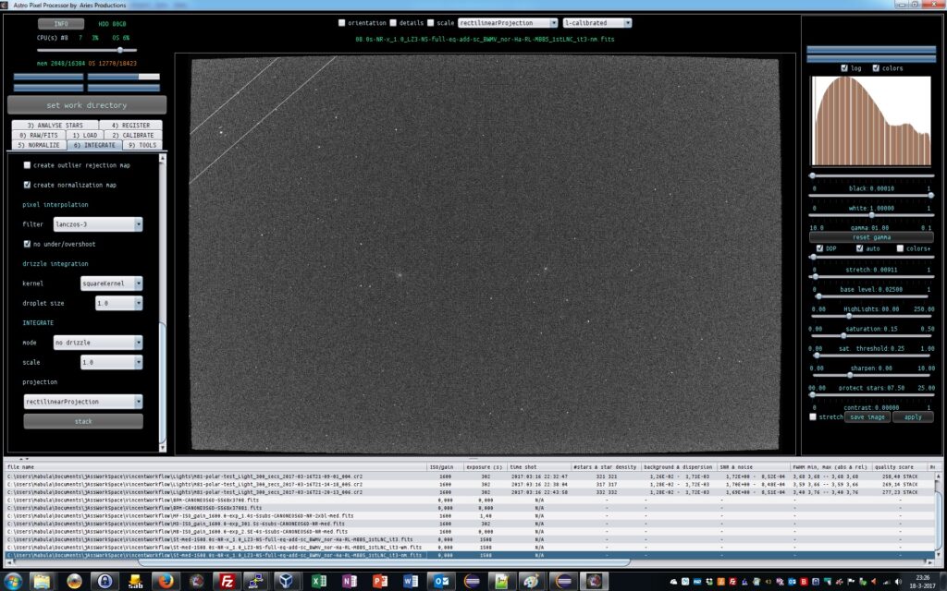The image size is (947, 591).
Task: Toggle the scale checkbox in top bar
Action: click(431, 23)
